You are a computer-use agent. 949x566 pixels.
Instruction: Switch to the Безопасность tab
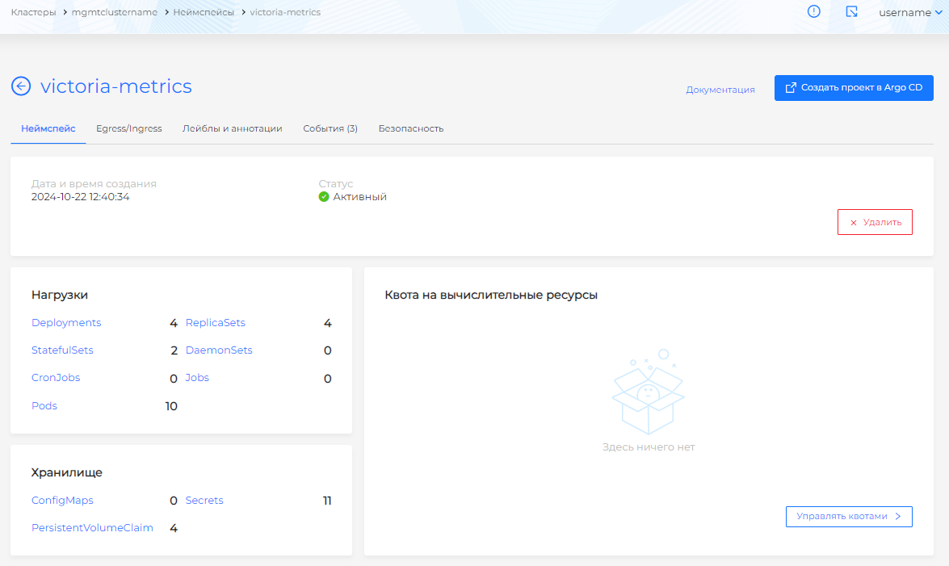coord(410,128)
